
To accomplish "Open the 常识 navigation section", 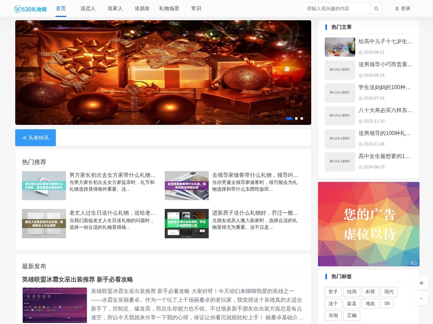I will (x=196, y=8).
